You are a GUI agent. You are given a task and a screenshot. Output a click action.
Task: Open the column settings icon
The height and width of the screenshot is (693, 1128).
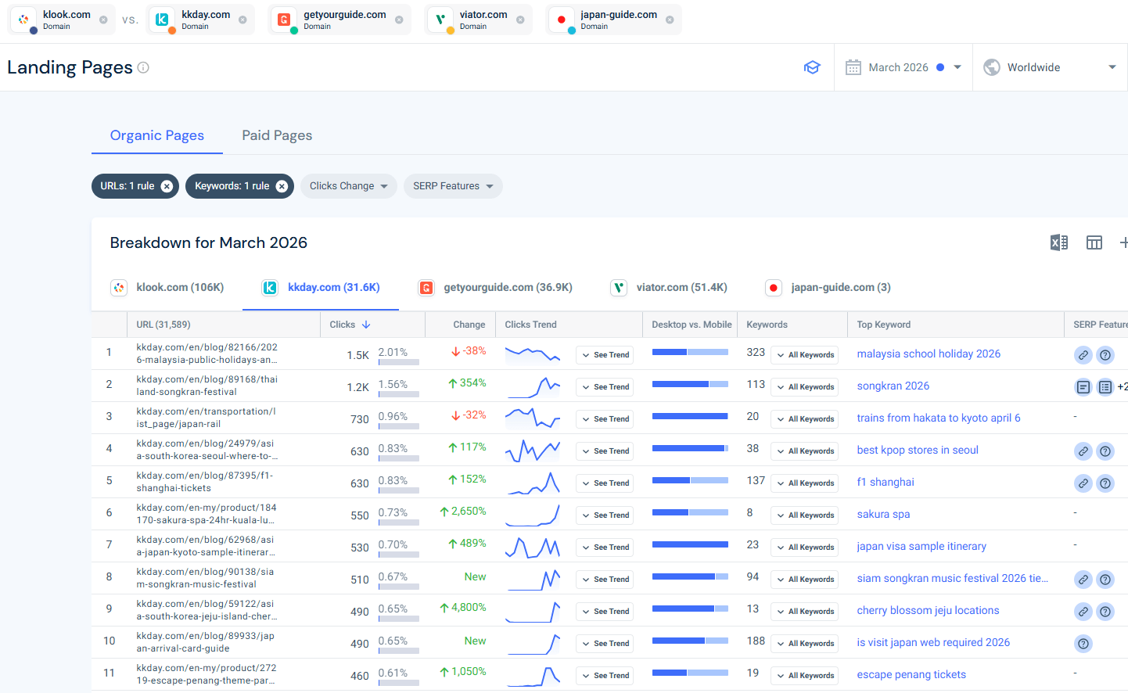[1094, 242]
